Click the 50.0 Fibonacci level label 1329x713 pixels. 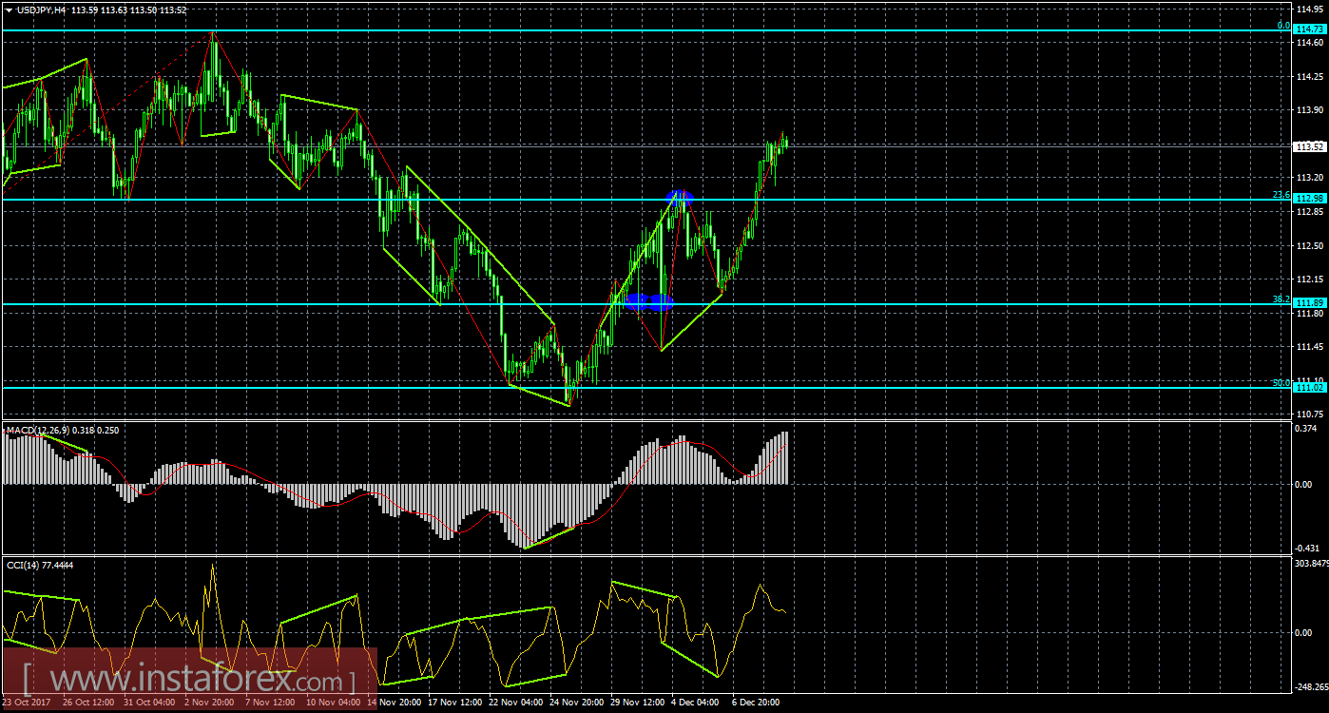click(x=1281, y=383)
